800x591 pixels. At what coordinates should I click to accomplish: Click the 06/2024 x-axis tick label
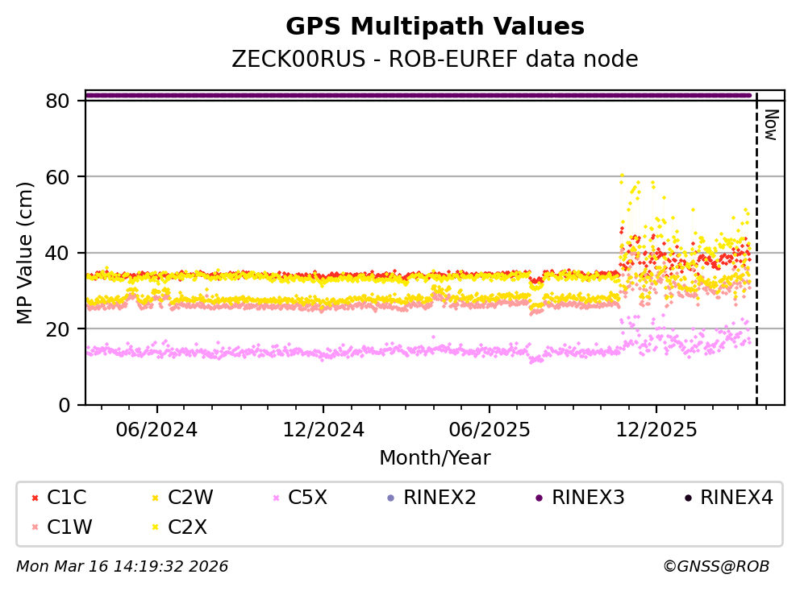click(156, 429)
